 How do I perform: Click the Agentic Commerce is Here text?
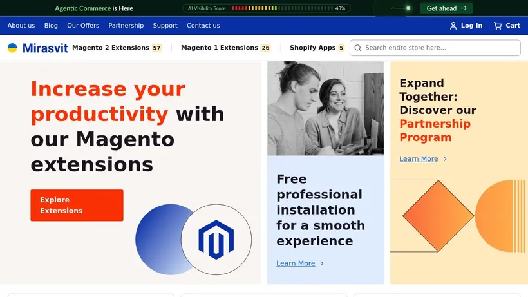coord(94,8)
